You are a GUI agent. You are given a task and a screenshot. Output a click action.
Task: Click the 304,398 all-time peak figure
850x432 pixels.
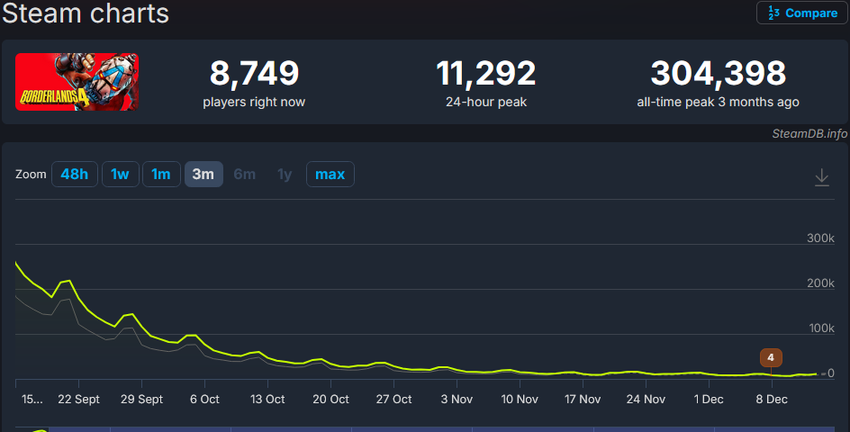pyautogui.click(x=719, y=73)
